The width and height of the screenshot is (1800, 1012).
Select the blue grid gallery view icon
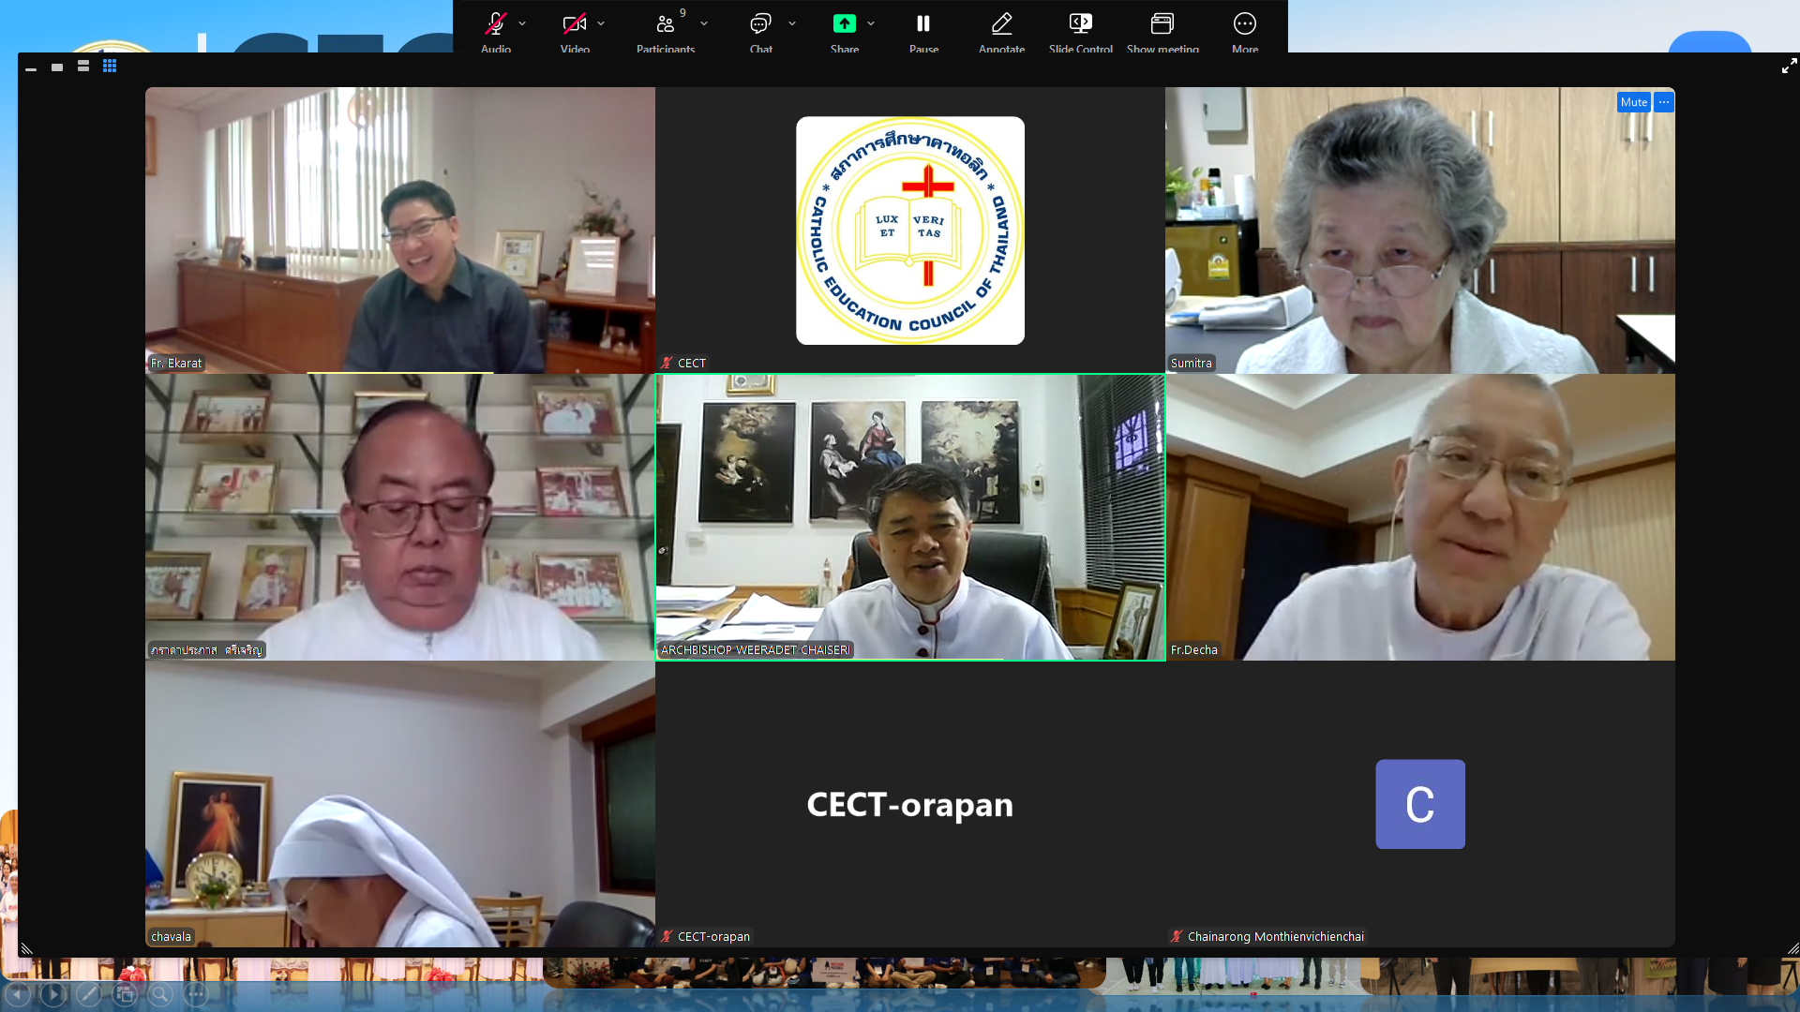(x=110, y=67)
